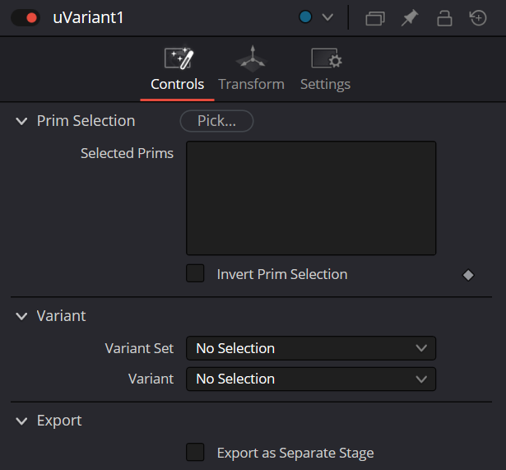Open the node color dropdown arrow
506x470 pixels.
(x=327, y=17)
